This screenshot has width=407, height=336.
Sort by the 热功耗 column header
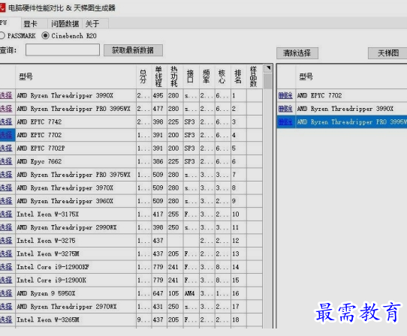click(175, 76)
